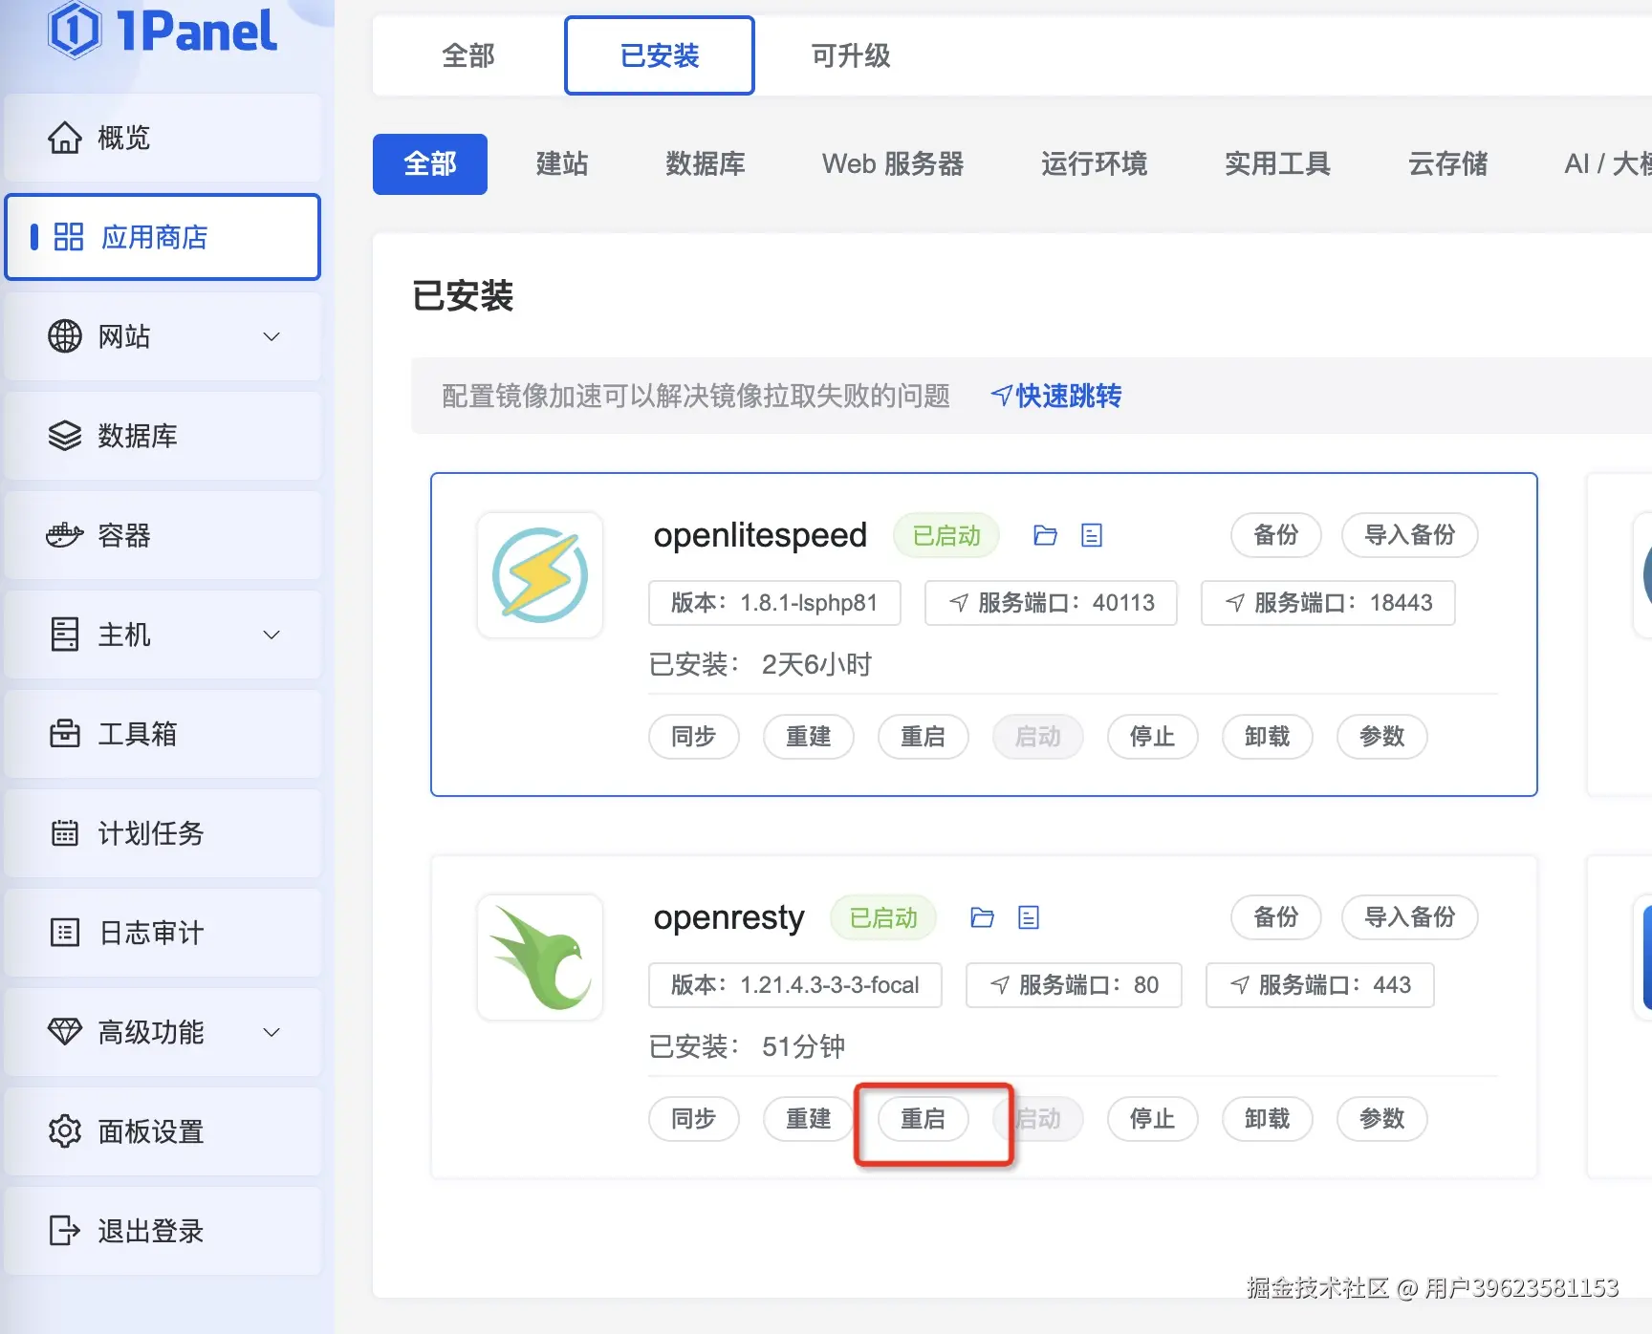Screen dimensions: 1652x1334
Task: Click openresty 服务端口 443 tag
Action: (x=1319, y=985)
